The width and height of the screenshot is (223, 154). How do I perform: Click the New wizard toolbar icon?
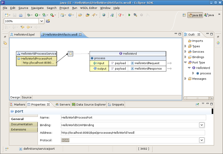(x=7, y=15)
